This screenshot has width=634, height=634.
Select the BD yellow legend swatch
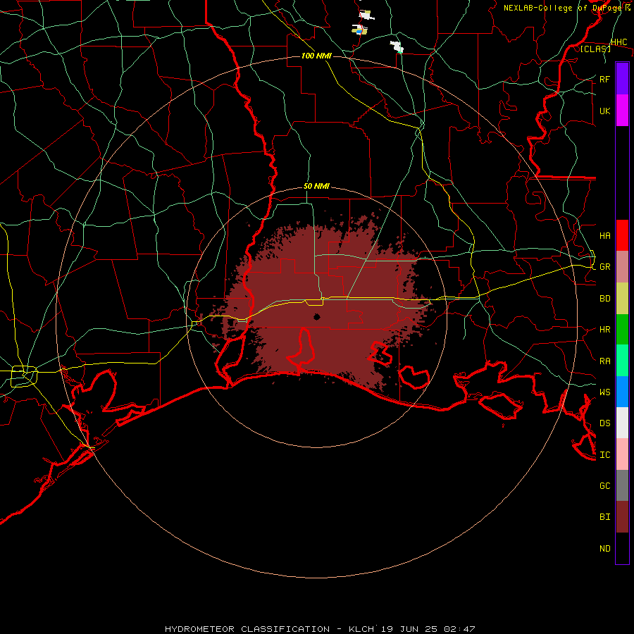click(x=622, y=298)
